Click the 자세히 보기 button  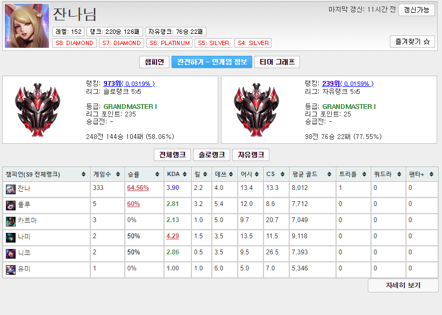tap(402, 285)
